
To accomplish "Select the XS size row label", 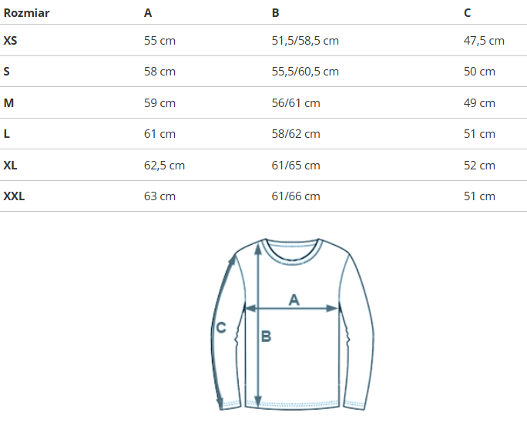I will (10, 40).
